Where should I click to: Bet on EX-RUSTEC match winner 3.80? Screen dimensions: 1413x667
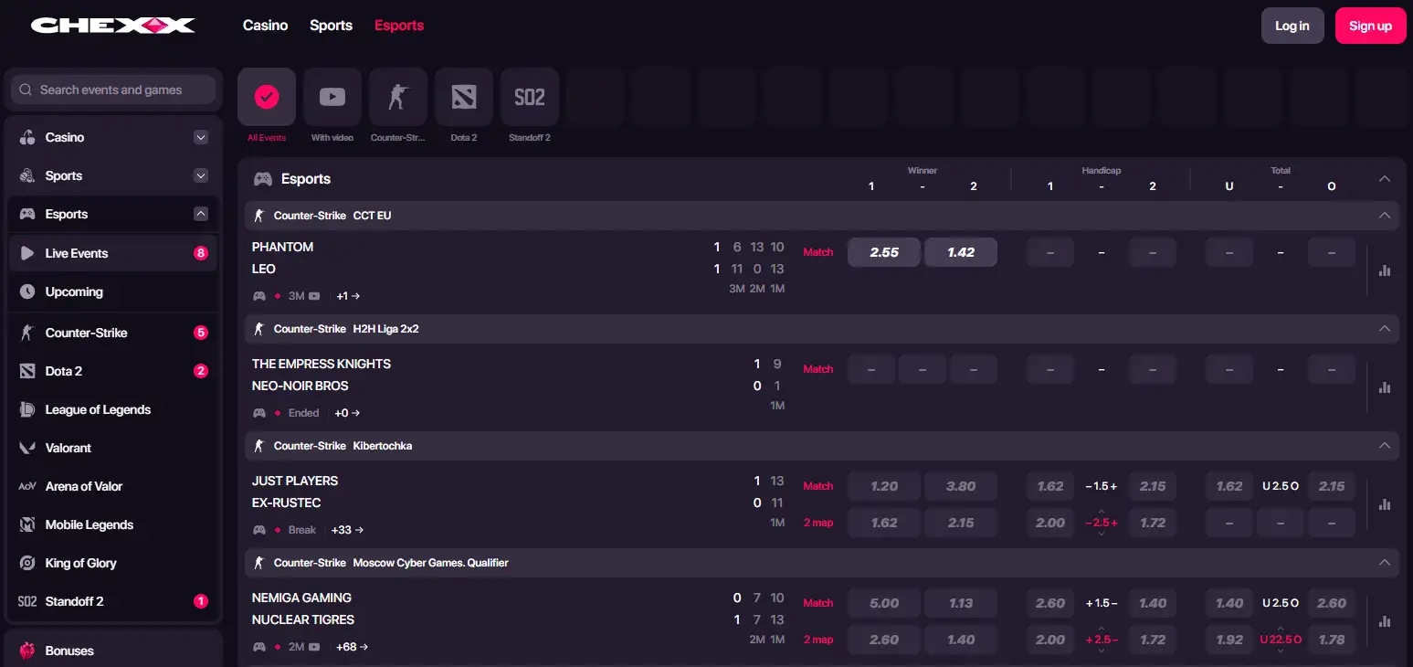tap(961, 486)
